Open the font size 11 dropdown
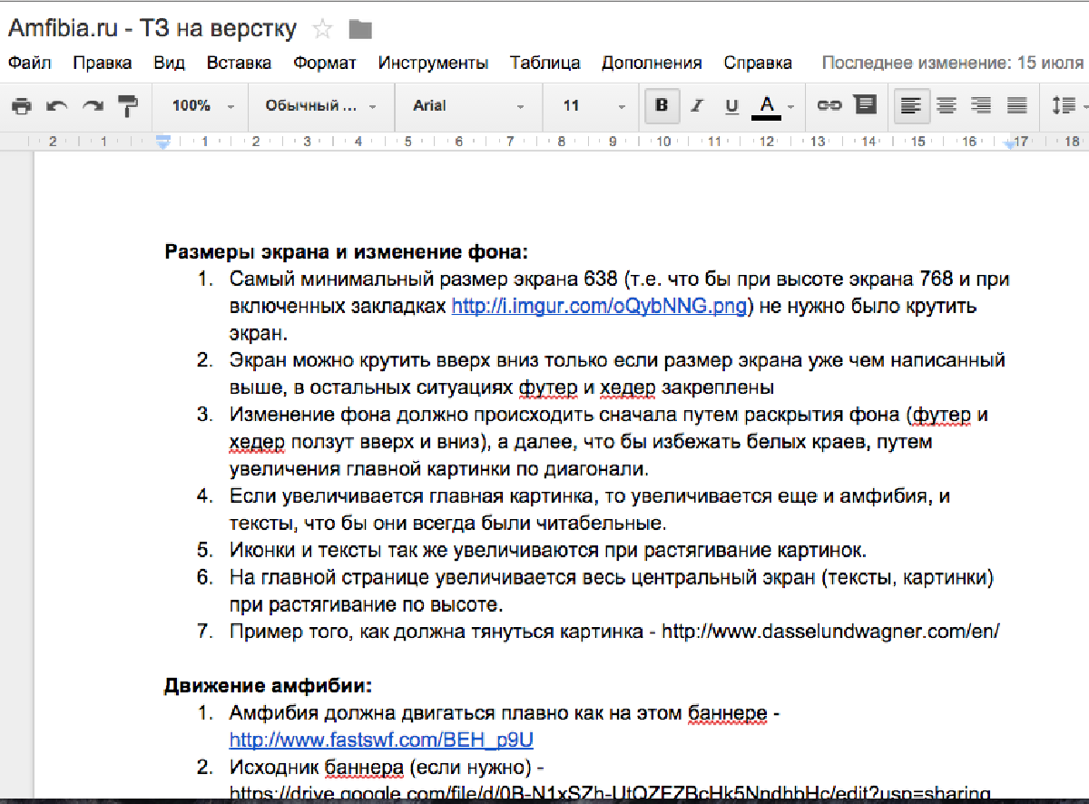This screenshot has height=804, width=1089. pos(594,106)
